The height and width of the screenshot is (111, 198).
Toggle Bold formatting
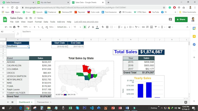tap(85, 27)
